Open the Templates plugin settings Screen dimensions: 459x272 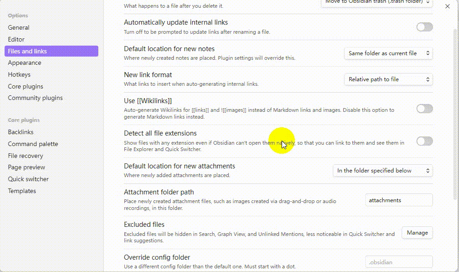(22, 191)
